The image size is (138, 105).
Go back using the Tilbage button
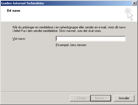(x=80, y=98)
